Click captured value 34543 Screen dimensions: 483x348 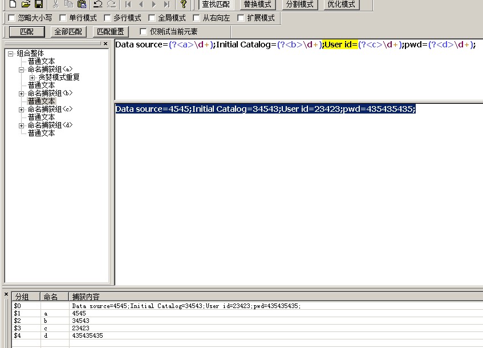81,321
